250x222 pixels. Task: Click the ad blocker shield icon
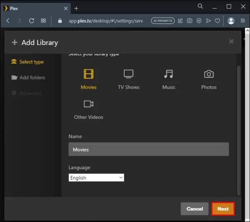pyautogui.click(x=199, y=21)
